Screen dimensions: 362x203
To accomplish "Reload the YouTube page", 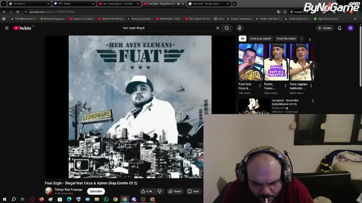I will (18, 12).
